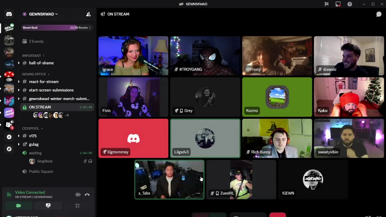Collapse the CESSPOOL category

(x=32, y=128)
